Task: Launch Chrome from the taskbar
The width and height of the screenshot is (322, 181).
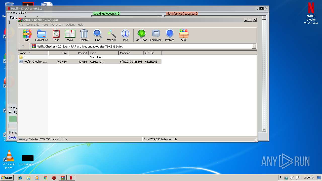Action: (45, 178)
